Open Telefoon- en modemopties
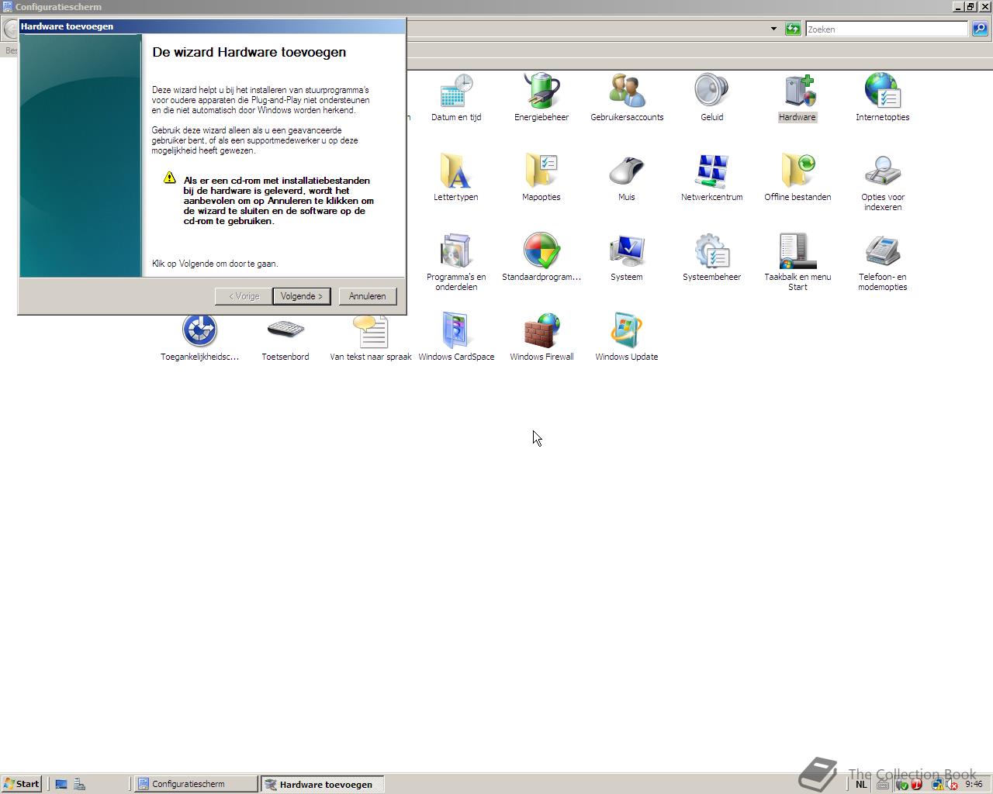The height and width of the screenshot is (794, 993). point(883,262)
